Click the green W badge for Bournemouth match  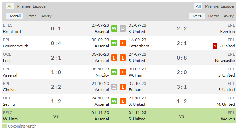click(114, 43)
